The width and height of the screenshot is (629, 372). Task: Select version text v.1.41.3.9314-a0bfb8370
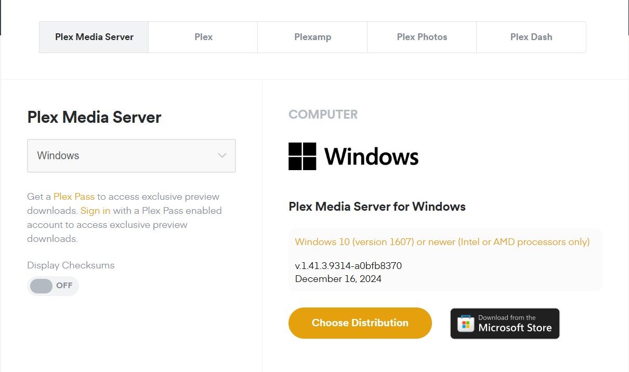348,266
